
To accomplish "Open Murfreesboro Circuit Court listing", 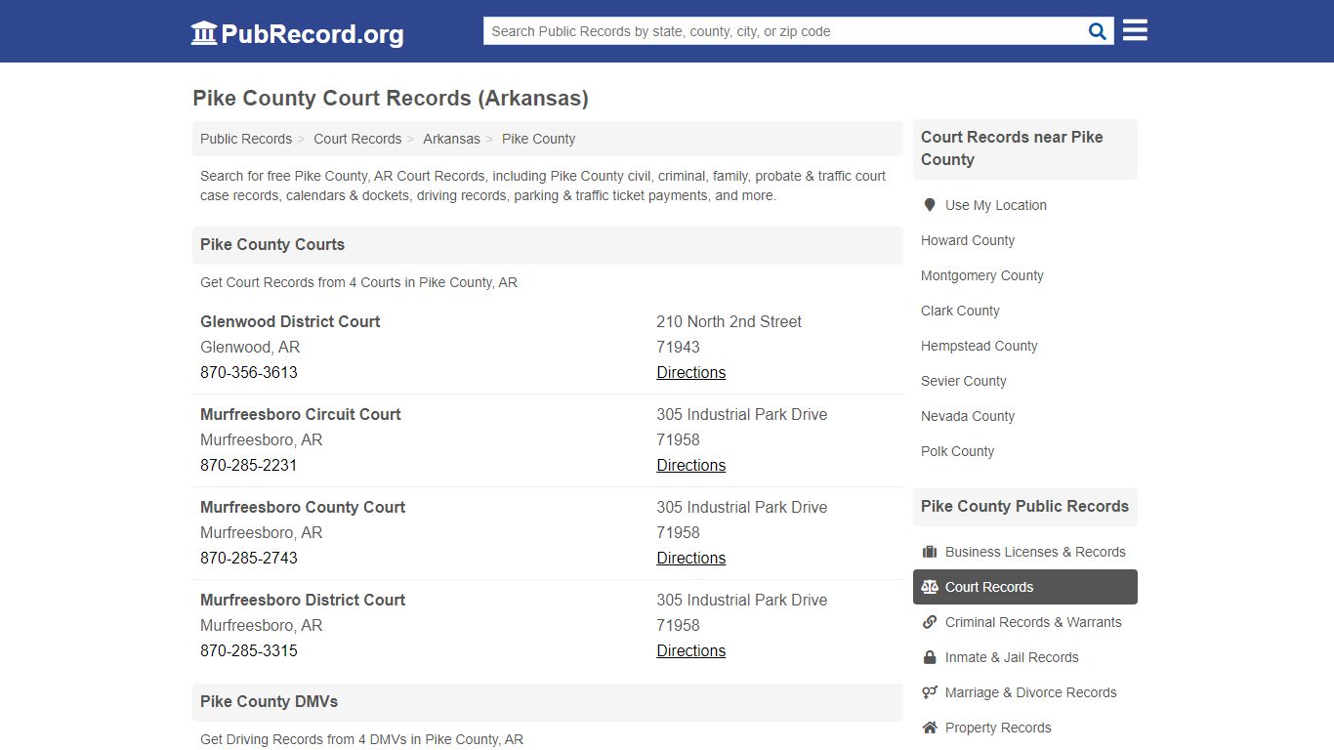I will (301, 414).
